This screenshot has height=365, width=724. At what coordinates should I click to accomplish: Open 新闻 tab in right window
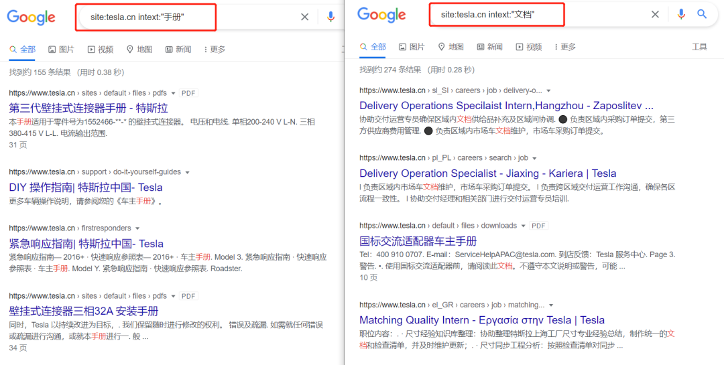[x=489, y=47]
